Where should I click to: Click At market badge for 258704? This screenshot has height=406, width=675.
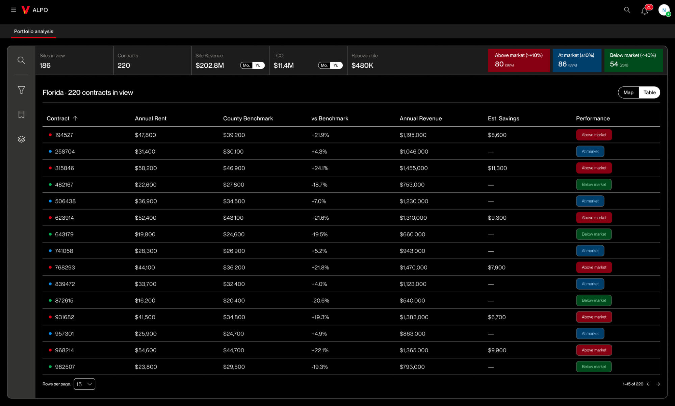pyautogui.click(x=590, y=152)
